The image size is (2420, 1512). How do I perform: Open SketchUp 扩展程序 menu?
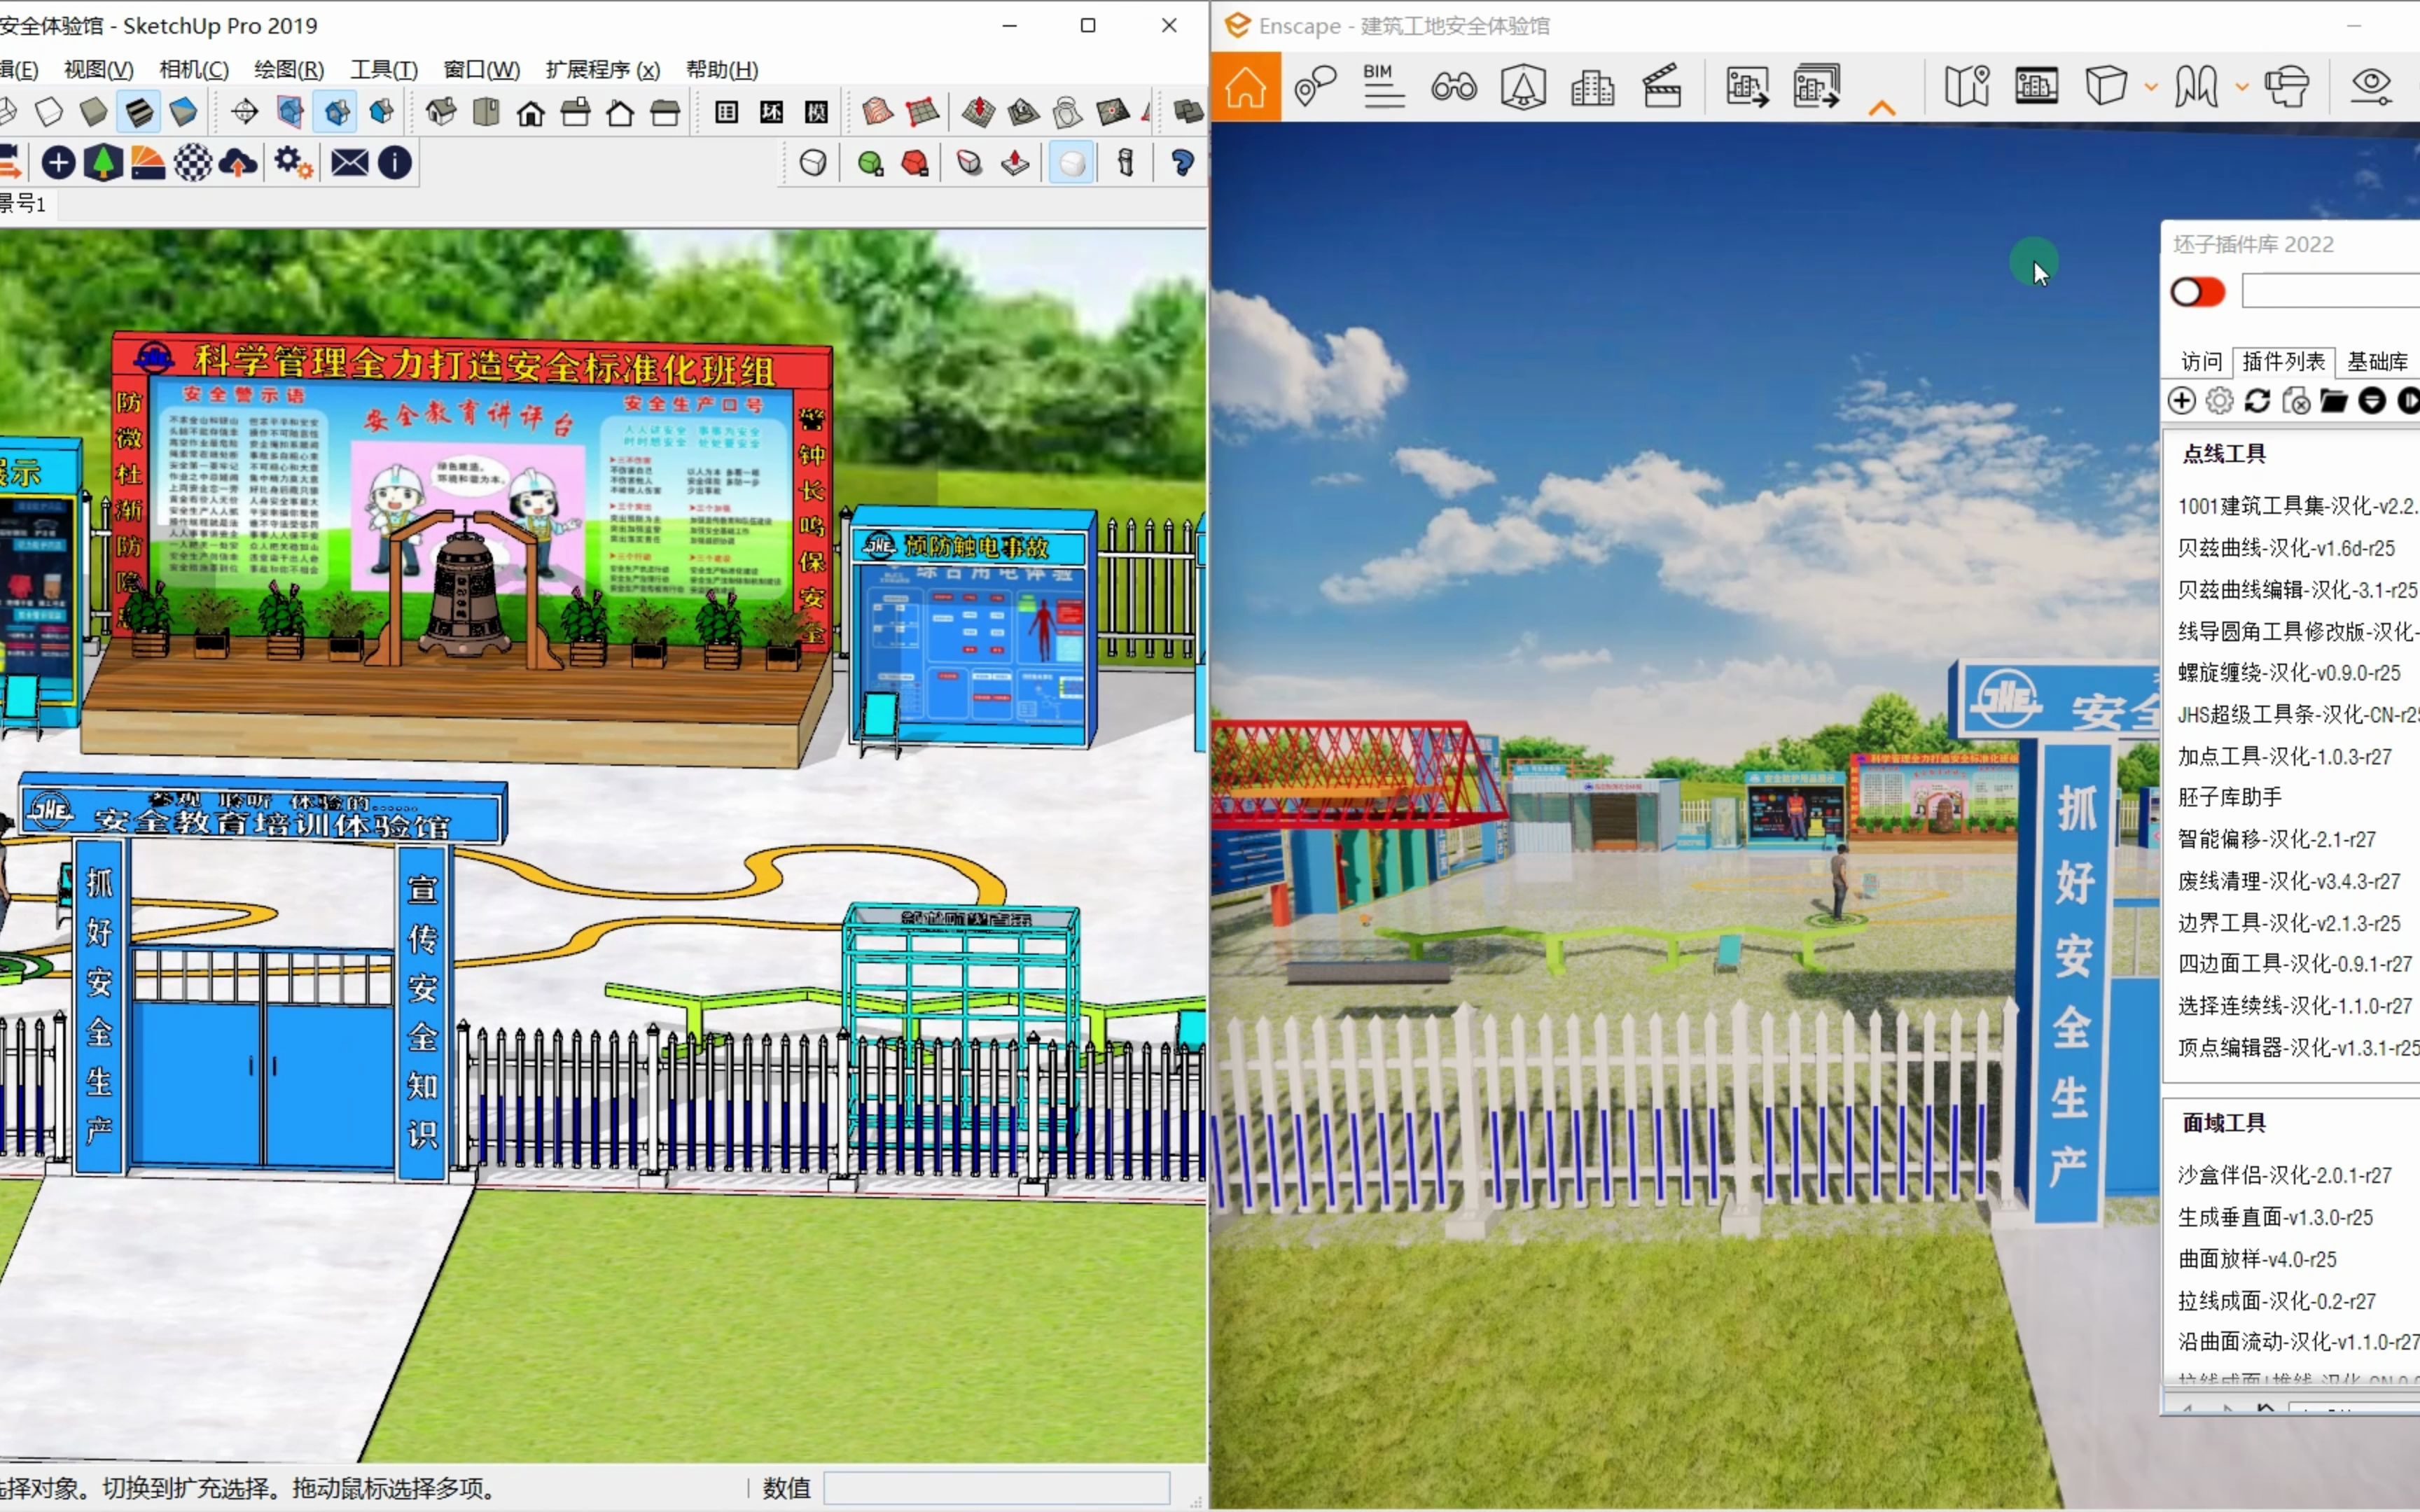tap(603, 69)
